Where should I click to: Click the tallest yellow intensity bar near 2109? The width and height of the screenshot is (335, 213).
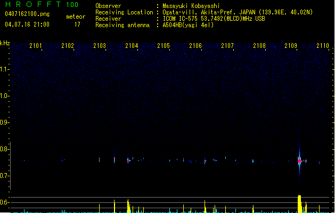pos(299,204)
